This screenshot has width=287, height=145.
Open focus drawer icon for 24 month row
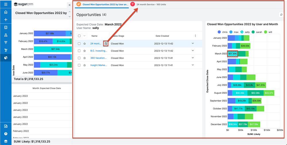tap(106, 44)
